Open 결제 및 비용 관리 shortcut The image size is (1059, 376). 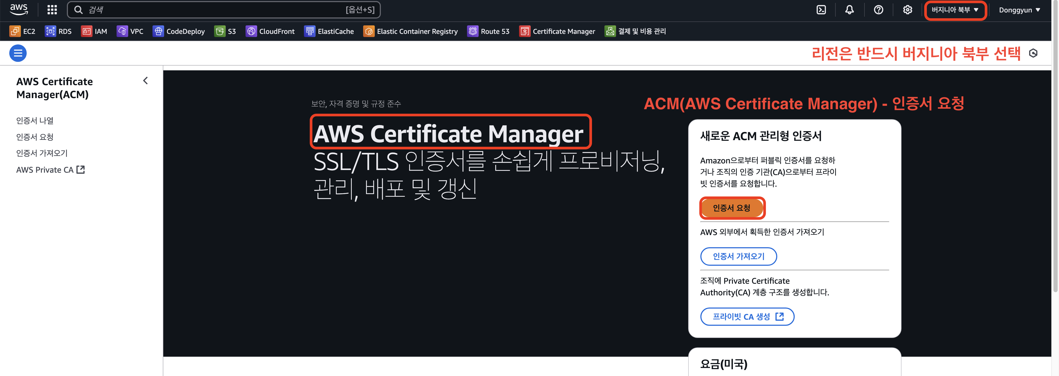(x=635, y=31)
